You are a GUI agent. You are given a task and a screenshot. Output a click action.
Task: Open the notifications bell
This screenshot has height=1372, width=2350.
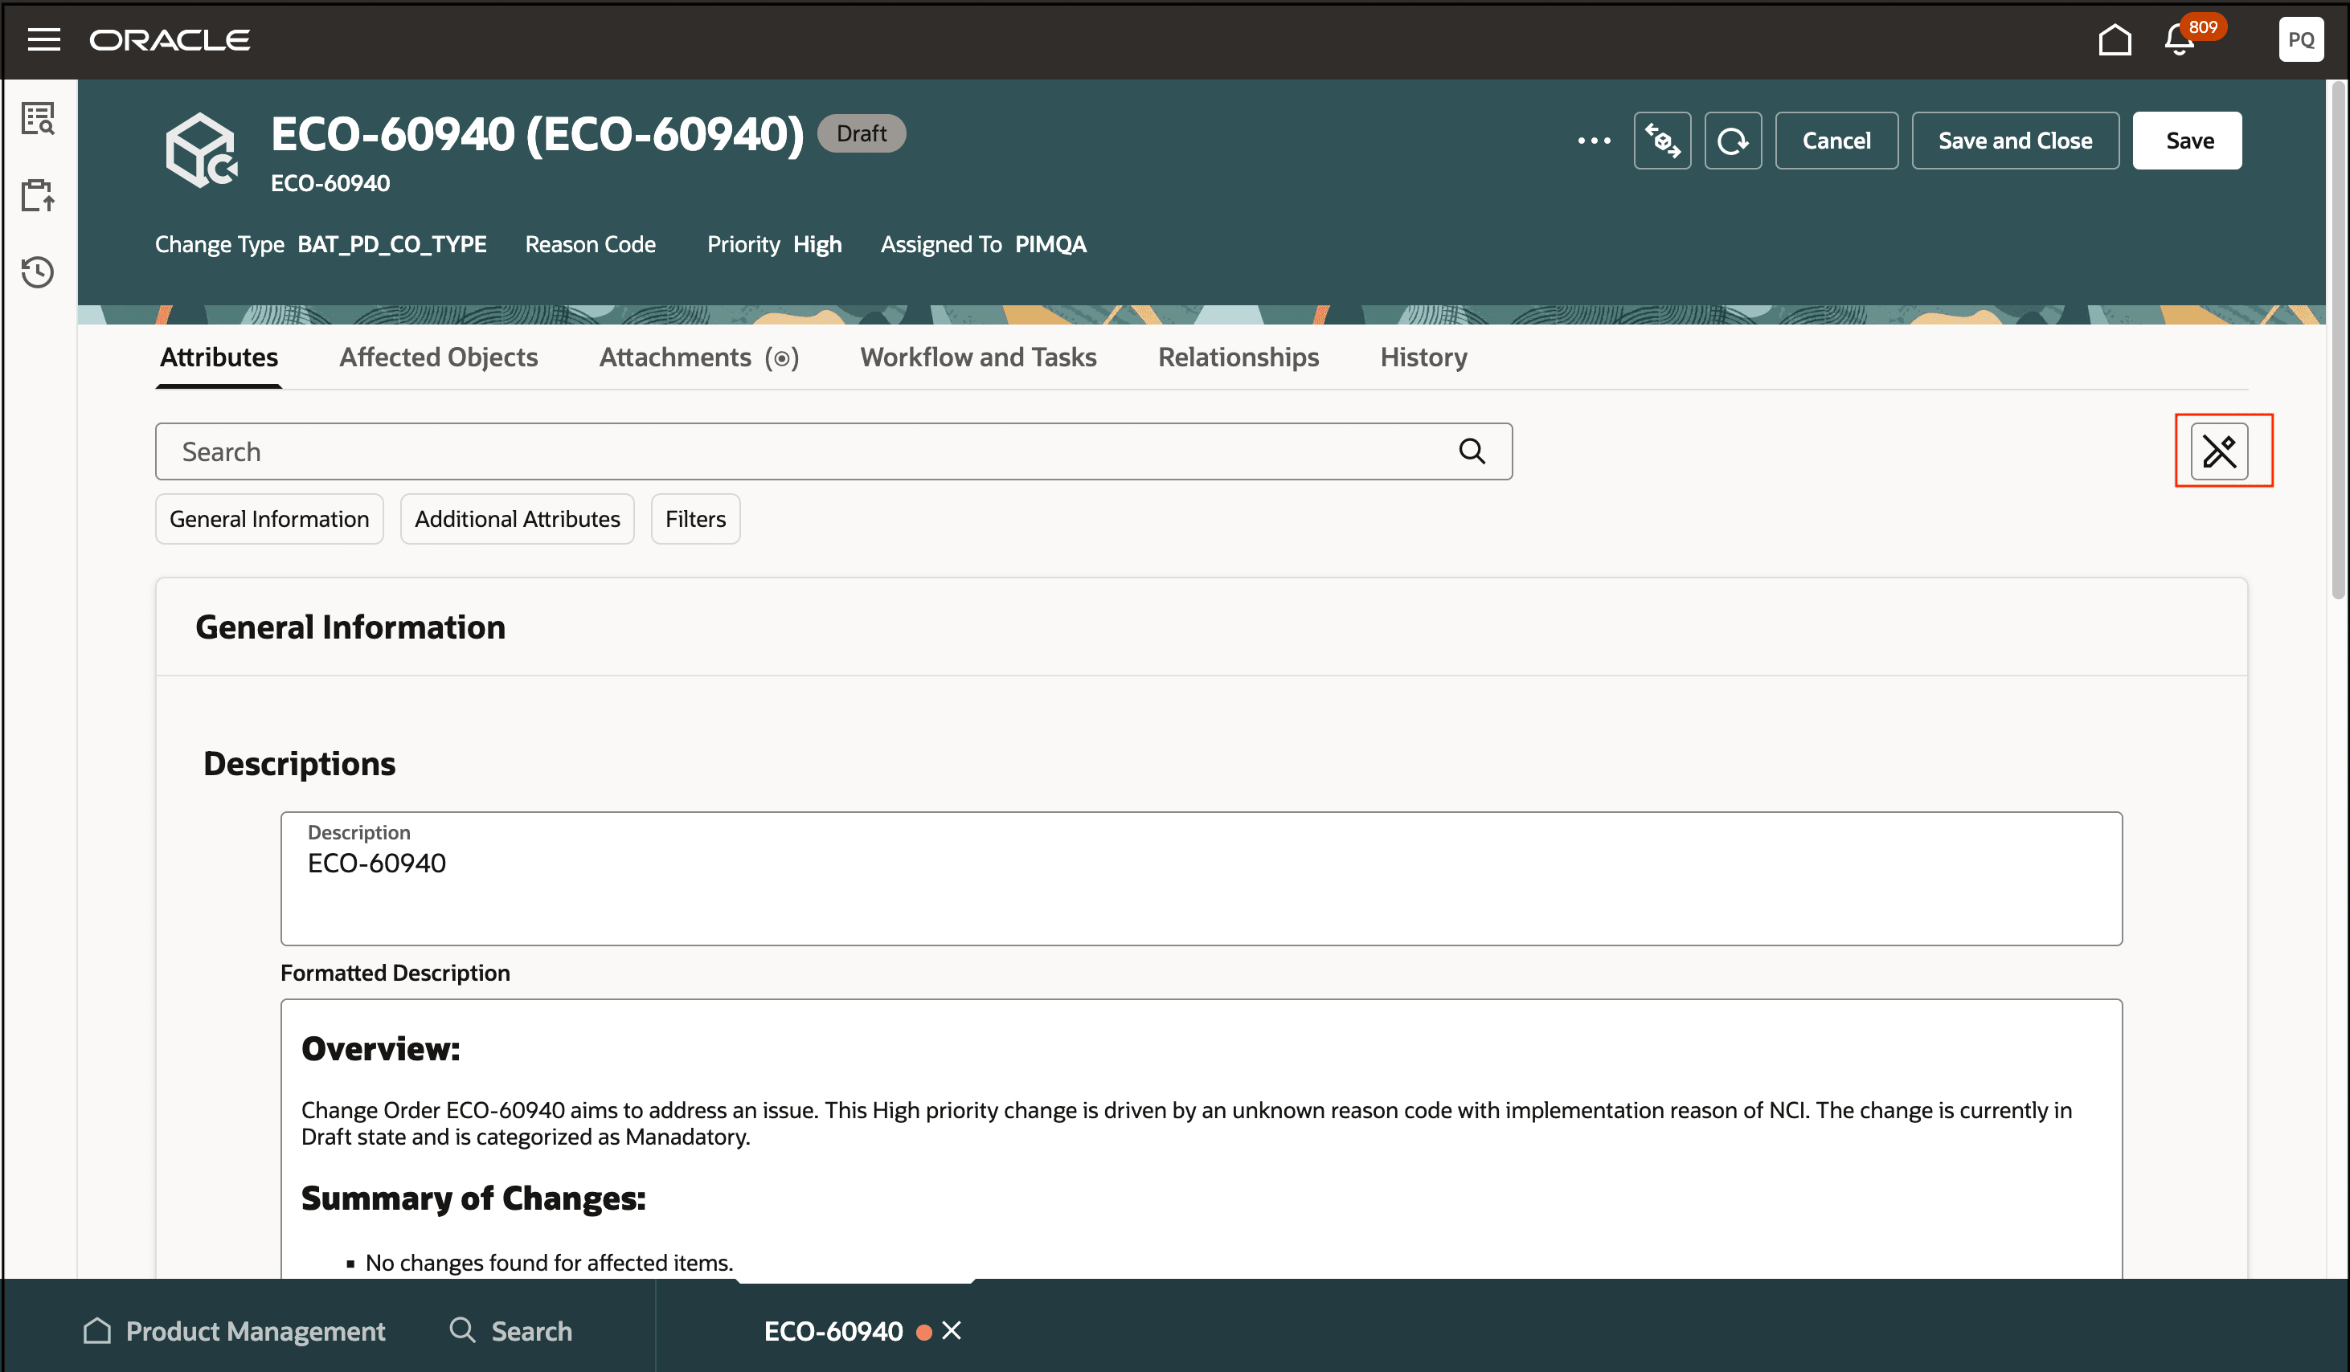[2180, 39]
